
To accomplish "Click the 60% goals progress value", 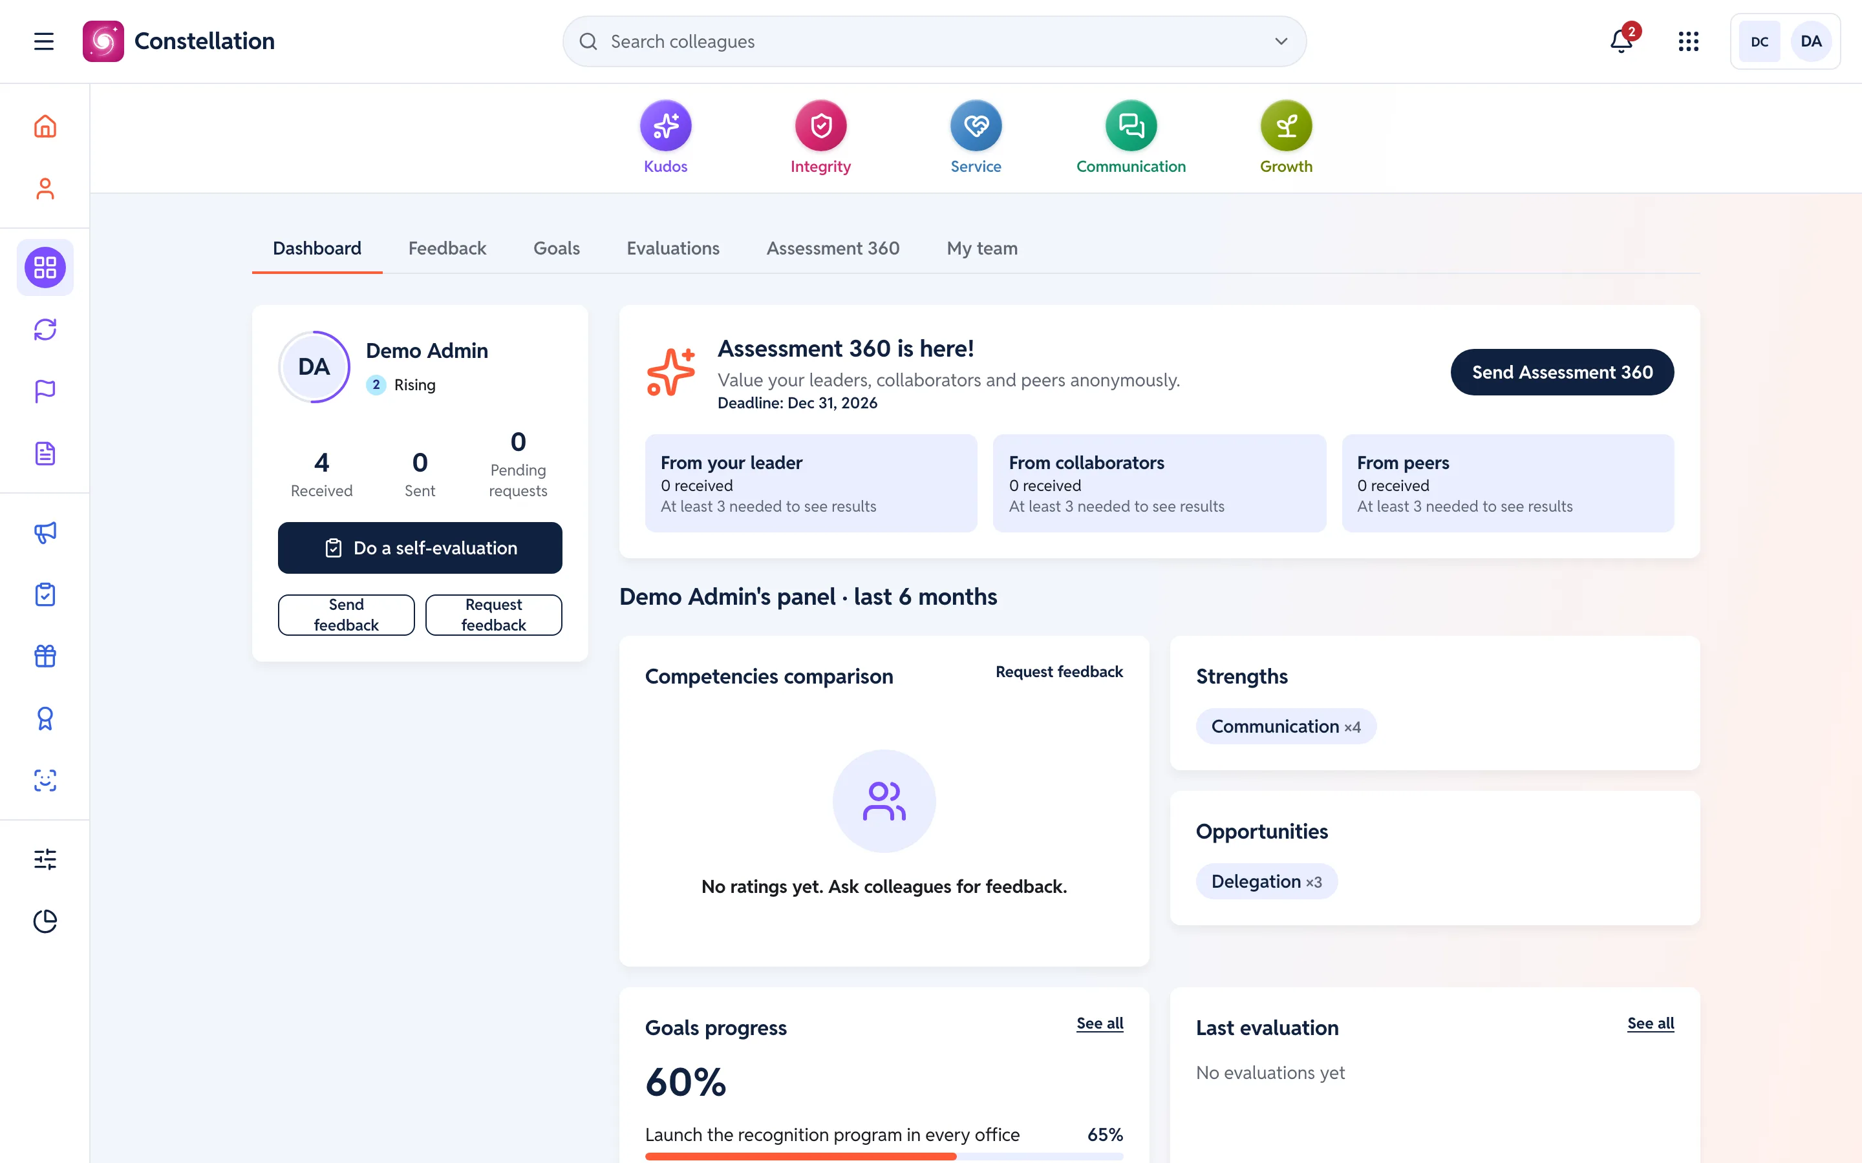I will (685, 1082).
